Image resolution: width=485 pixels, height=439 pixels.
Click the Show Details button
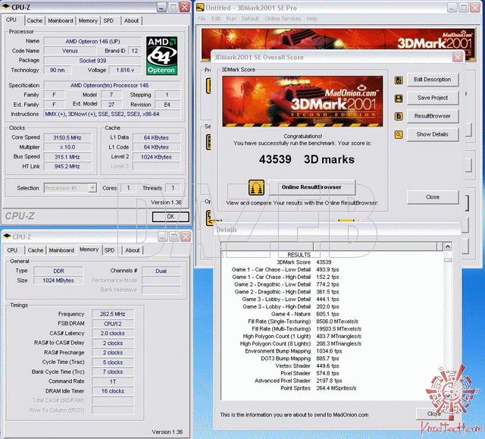(433, 134)
